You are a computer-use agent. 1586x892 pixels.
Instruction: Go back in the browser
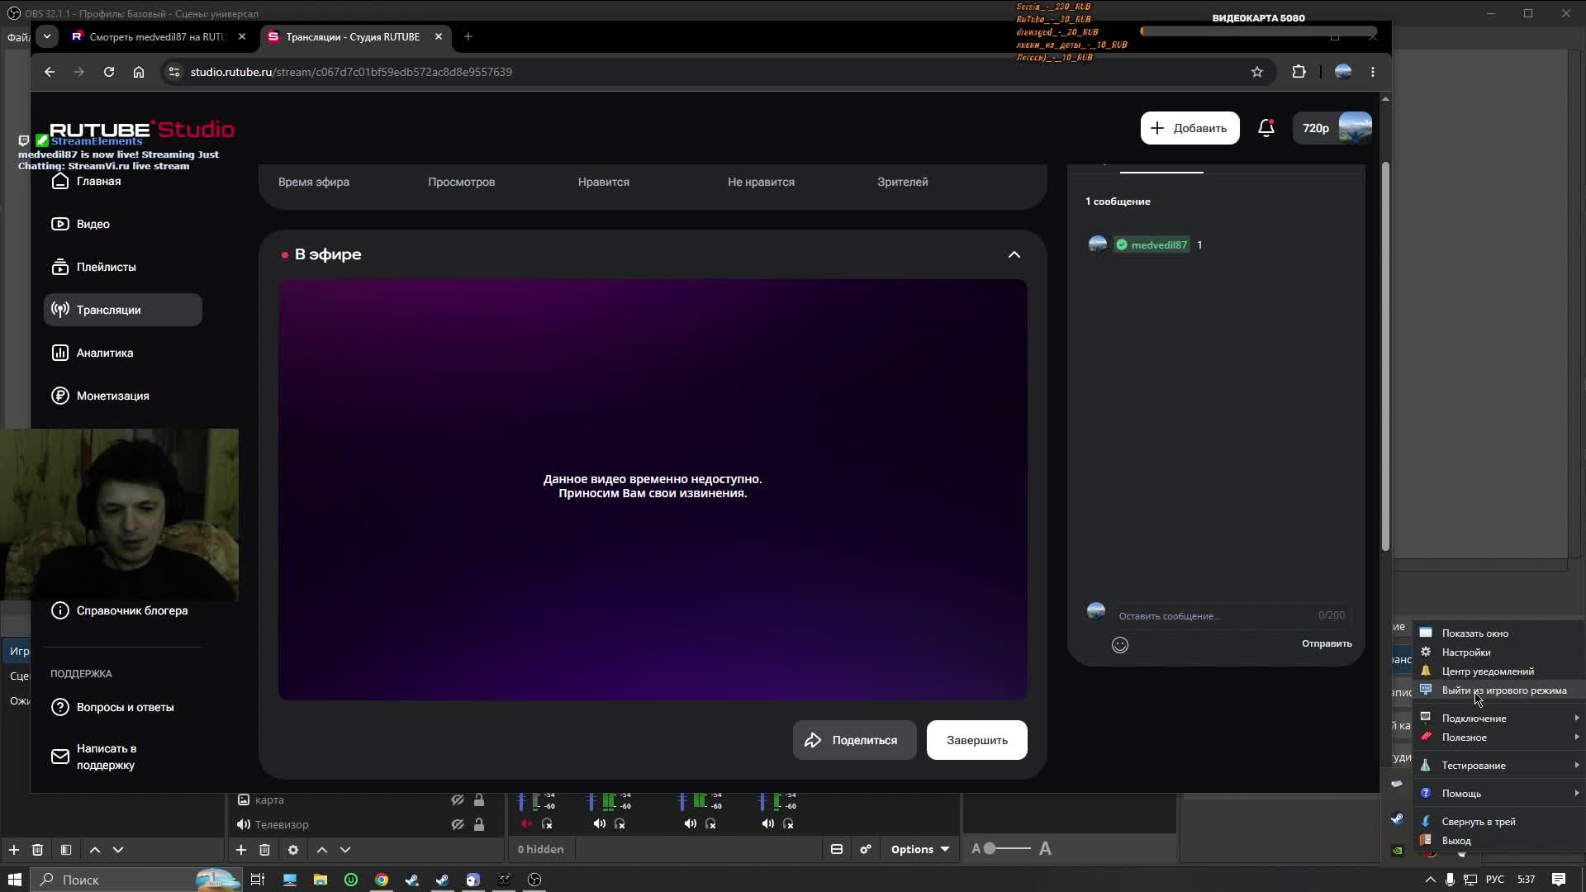(x=50, y=72)
